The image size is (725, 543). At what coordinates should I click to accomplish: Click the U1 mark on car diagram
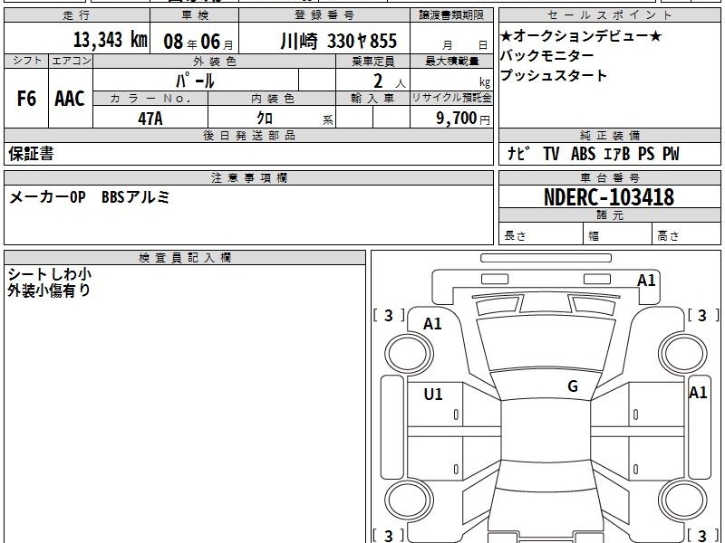point(433,394)
